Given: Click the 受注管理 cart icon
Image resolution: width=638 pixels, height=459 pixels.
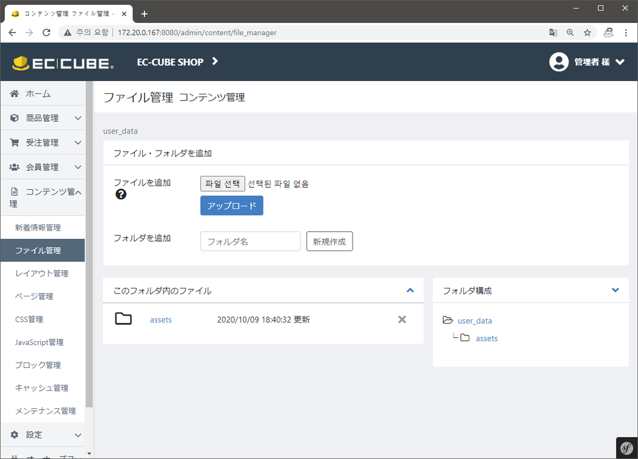Looking at the screenshot, I should (x=15, y=142).
